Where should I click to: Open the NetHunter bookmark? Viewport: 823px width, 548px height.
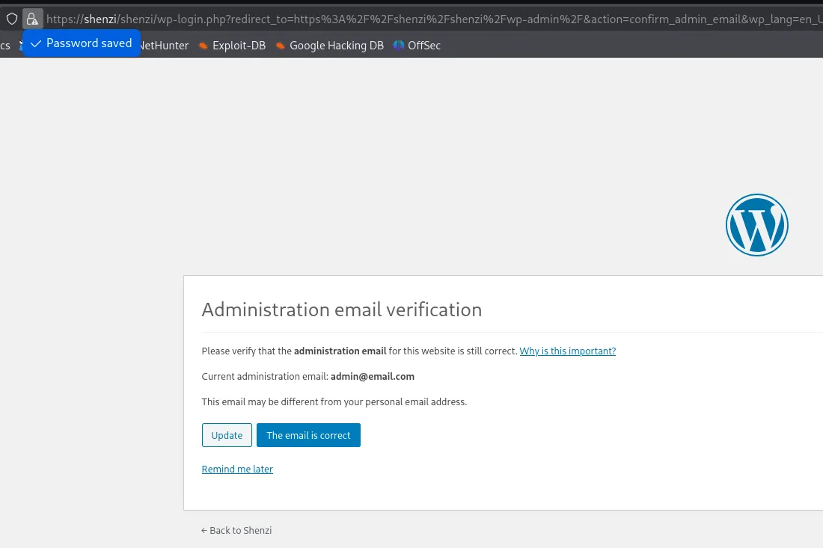click(165, 46)
